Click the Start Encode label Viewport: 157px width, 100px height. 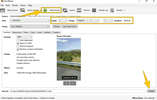point(55,10)
